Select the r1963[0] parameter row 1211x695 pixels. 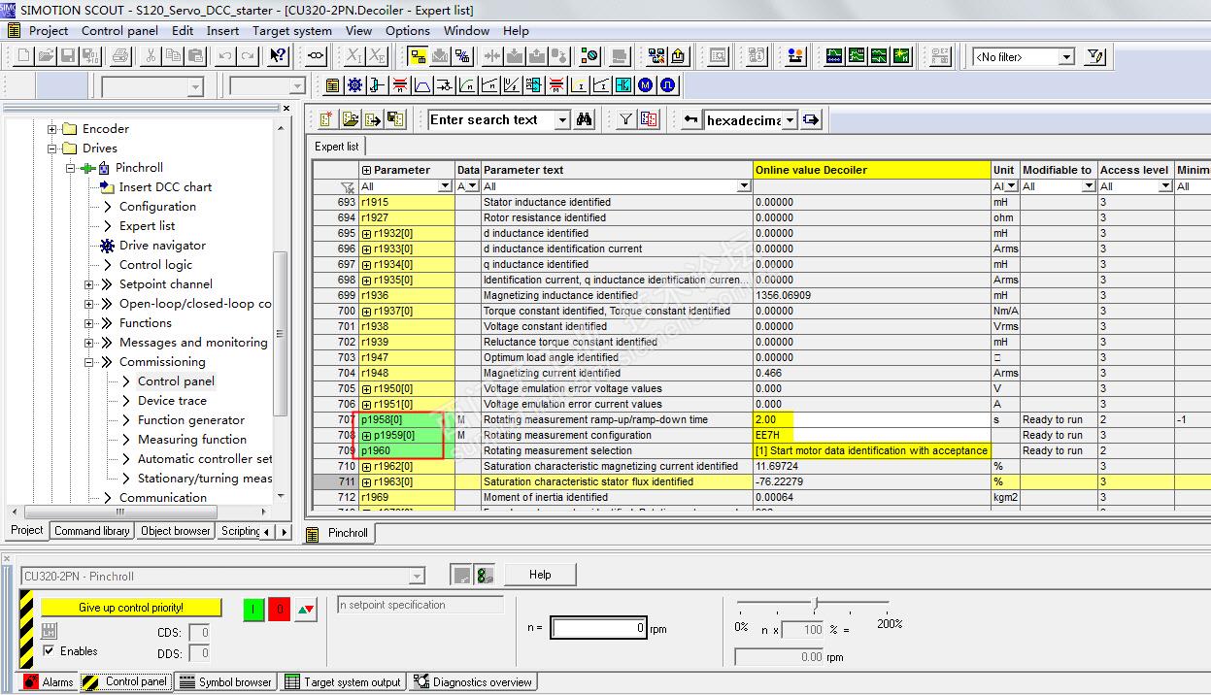[x=760, y=482]
